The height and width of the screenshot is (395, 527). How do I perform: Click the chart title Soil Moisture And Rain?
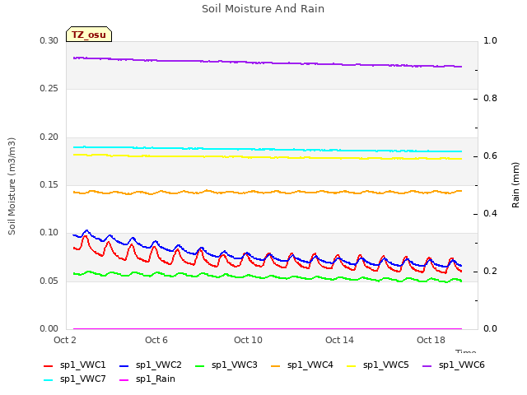click(x=263, y=9)
